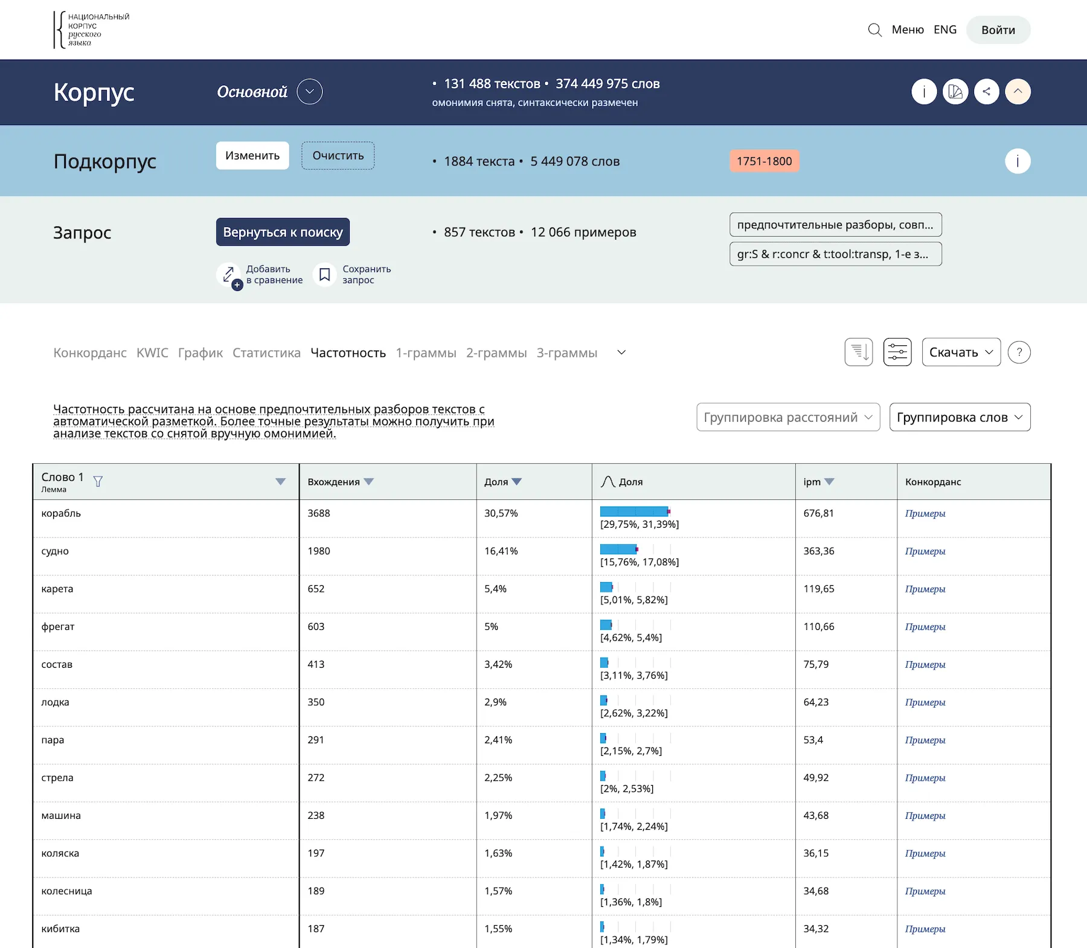
Task: Switch to the График tab
Action: [x=200, y=353]
